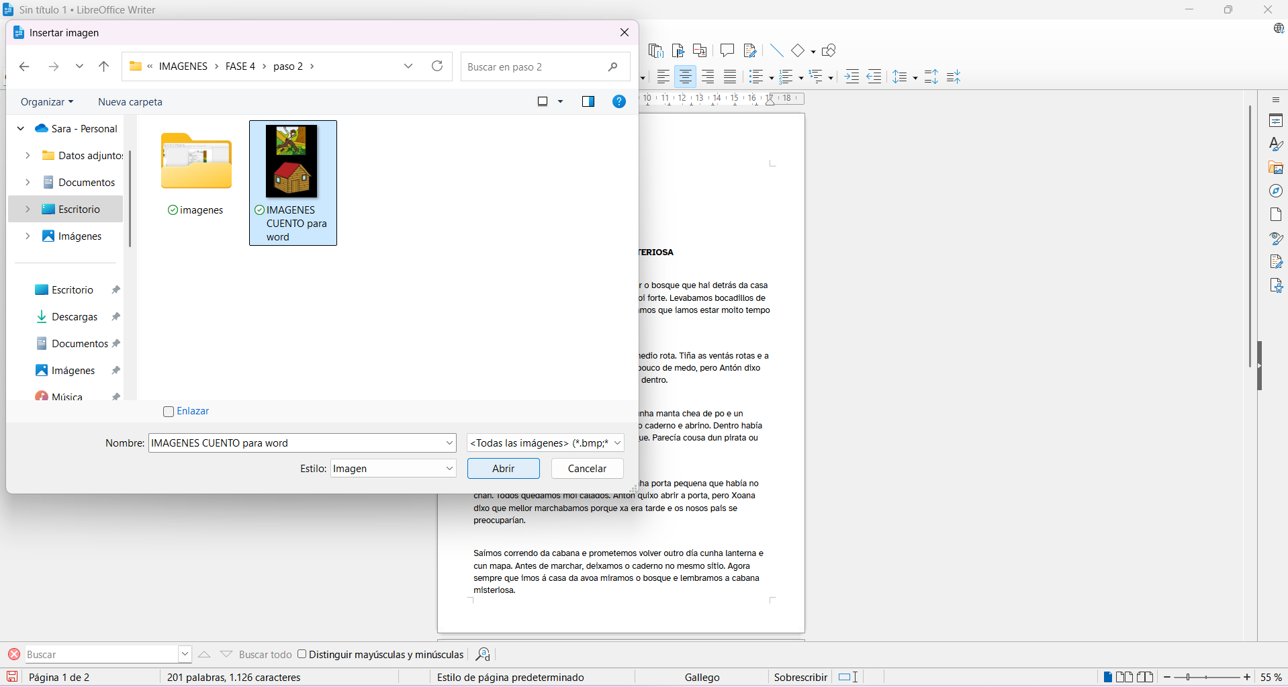Select the Insert Line tool
The image size is (1288, 687).
tap(776, 50)
